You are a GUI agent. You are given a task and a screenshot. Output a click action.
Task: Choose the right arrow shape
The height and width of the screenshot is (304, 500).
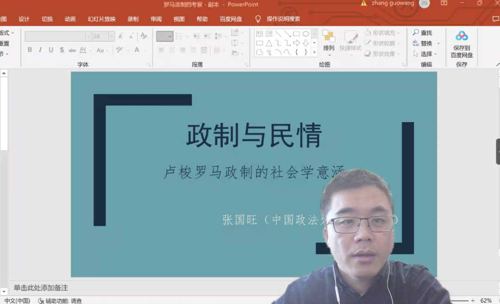296,43
